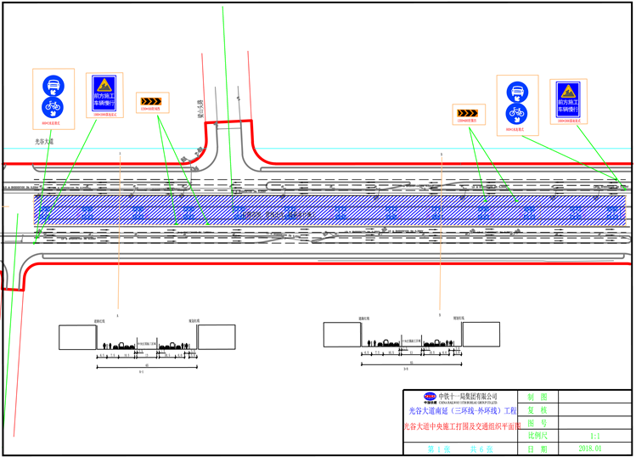Image resolution: width=636 pixels, height=457 pixels.
Task: Click the 比例尺 label cell
Action: 537,435
